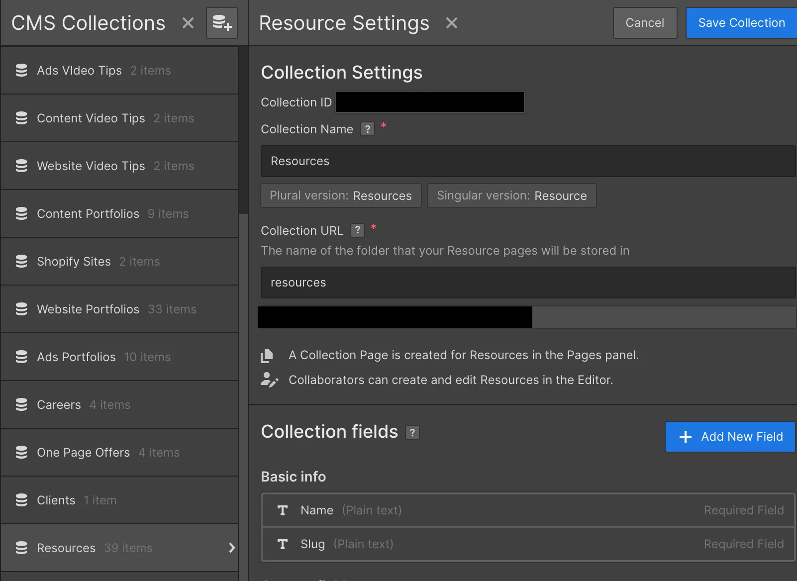Screen dimensions: 797x581
Task: Click the database icon beside Careers
Action: [21, 405]
